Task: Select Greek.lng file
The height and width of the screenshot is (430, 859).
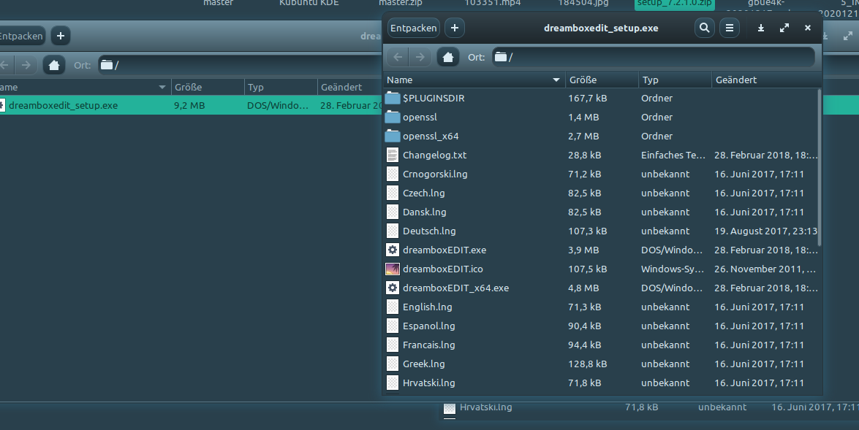Action: [x=600, y=364]
